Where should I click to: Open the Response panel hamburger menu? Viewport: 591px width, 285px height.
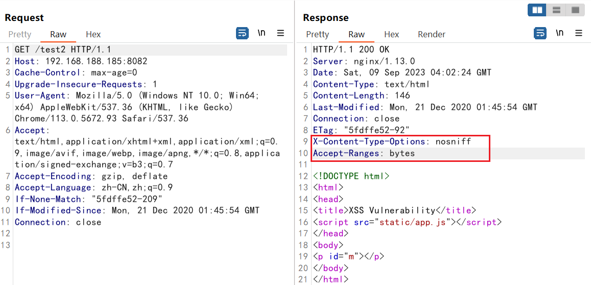(x=579, y=33)
